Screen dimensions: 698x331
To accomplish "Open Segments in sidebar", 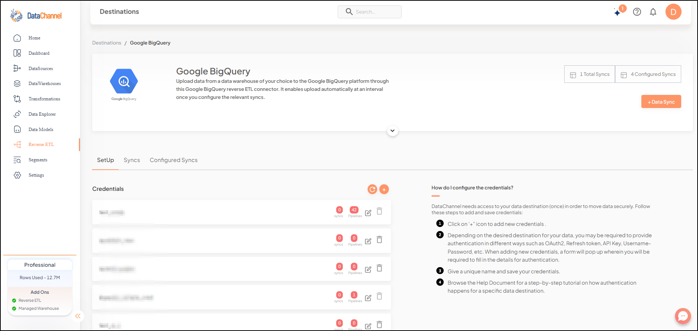I will [x=38, y=160].
